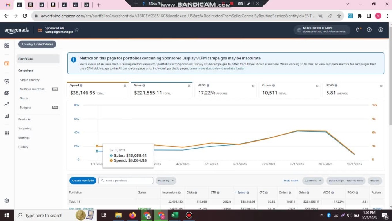The width and height of the screenshot is (392, 221).
Task: Remove the Orders metric card
Action: coord(317,86)
